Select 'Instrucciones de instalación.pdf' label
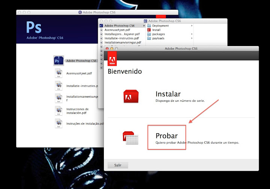The height and width of the screenshot is (189, 270). click(78, 111)
